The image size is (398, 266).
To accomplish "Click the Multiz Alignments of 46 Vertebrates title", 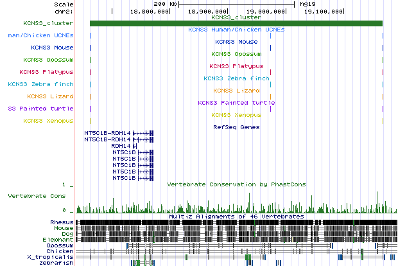I will tap(236, 217).
